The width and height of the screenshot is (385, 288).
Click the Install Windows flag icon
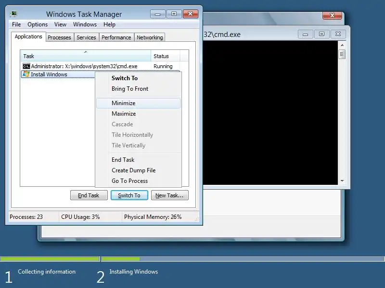(26, 74)
